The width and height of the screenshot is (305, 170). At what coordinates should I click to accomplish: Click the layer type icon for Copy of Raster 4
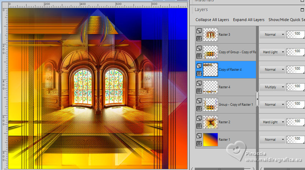[199, 66]
